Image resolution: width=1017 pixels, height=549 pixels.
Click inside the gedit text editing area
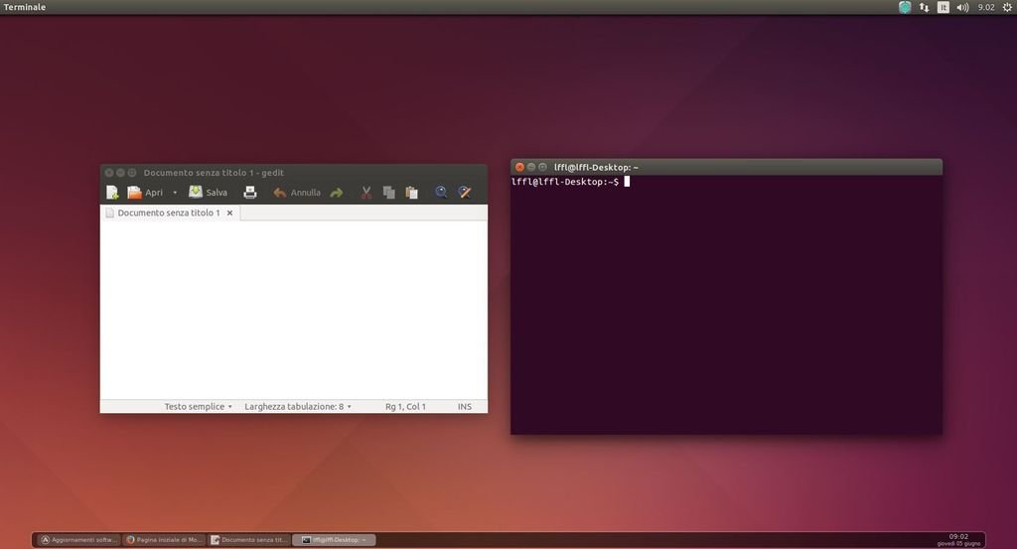[x=293, y=308]
